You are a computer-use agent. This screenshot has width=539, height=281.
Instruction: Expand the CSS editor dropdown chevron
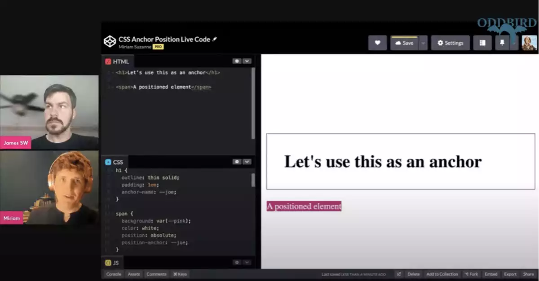coord(247,162)
